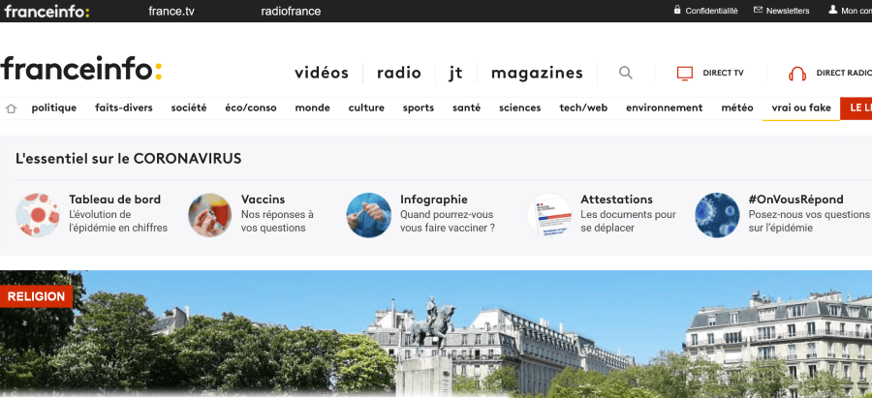Open the vidéos section
This screenshot has width=872, height=398.
[x=322, y=73]
